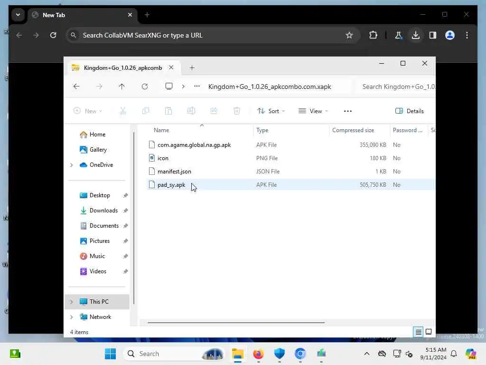Open the Chrome three-dot menu
The image size is (486, 365).
tap(467, 35)
